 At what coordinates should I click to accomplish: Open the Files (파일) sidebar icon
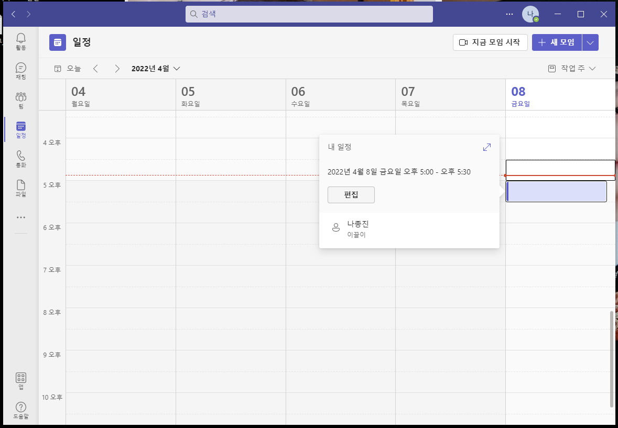[x=21, y=188]
